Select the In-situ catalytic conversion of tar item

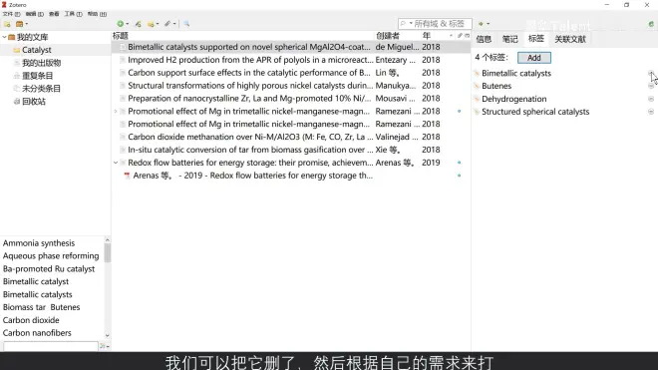coord(291,150)
